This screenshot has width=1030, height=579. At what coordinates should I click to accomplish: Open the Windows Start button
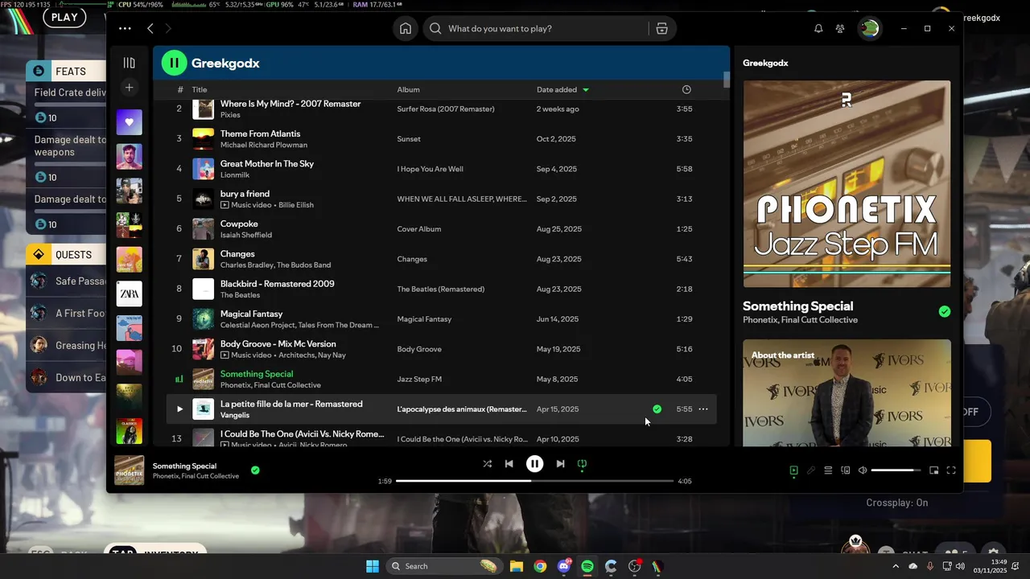coord(373,566)
